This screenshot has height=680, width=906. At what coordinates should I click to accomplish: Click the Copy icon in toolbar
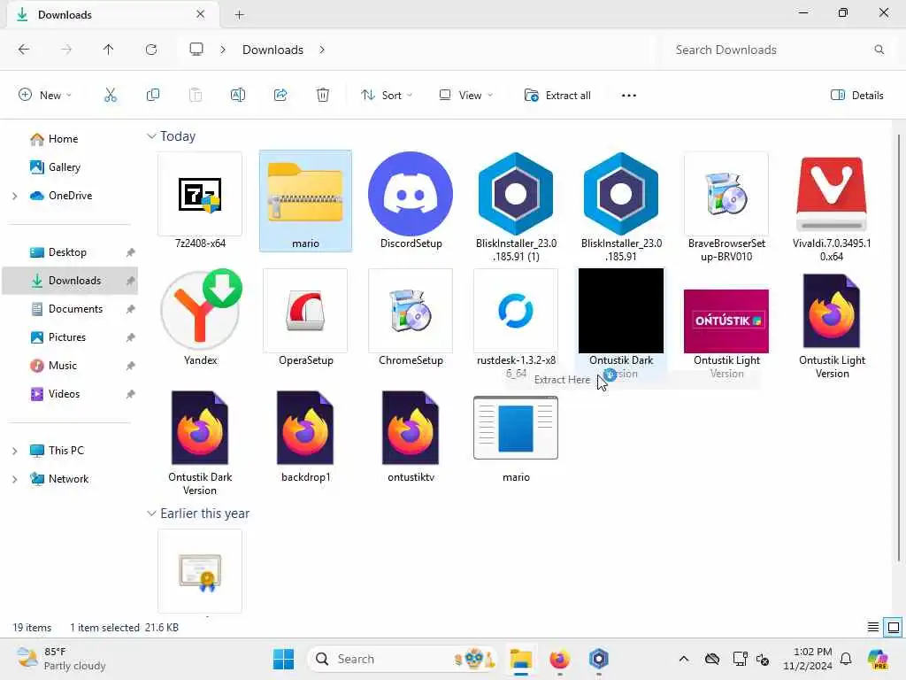pyautogui.click(x=152, y=96)
